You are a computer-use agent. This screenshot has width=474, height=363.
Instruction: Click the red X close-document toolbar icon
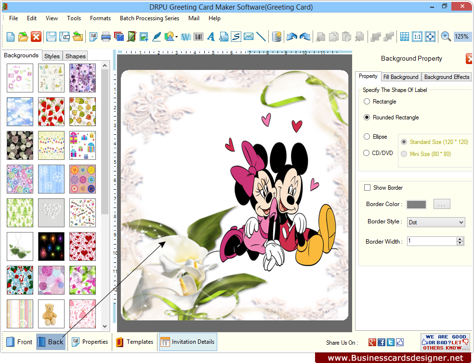click(x=36, y=37)
